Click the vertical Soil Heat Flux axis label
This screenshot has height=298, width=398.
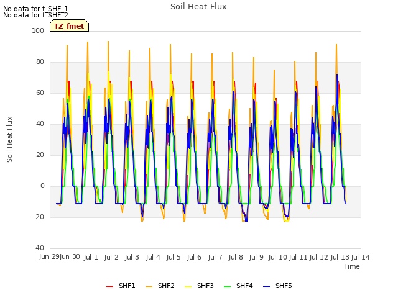[9, 139]
